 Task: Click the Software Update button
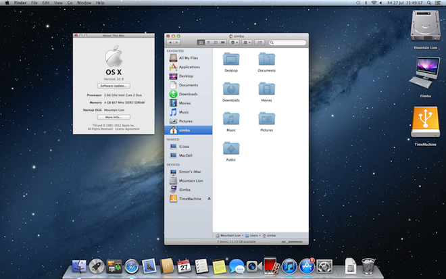click(114, 86)
